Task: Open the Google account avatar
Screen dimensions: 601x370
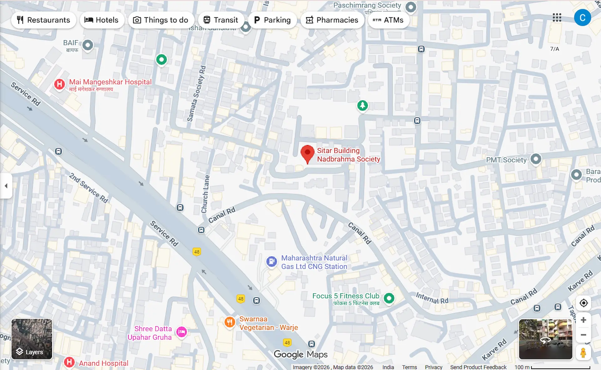Action: [582, 17]
